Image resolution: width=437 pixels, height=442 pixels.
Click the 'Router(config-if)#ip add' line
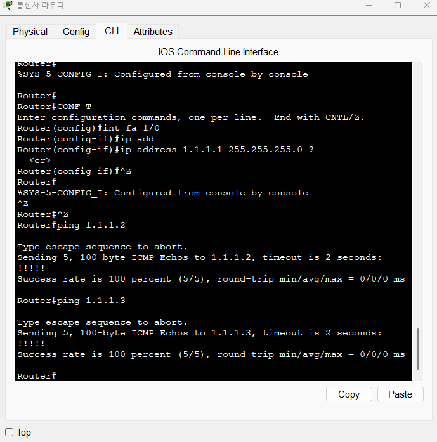pos(86,139)
